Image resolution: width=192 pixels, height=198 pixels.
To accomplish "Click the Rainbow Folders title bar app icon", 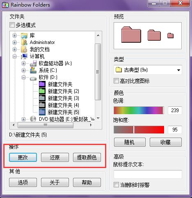I will click(5, 5).
